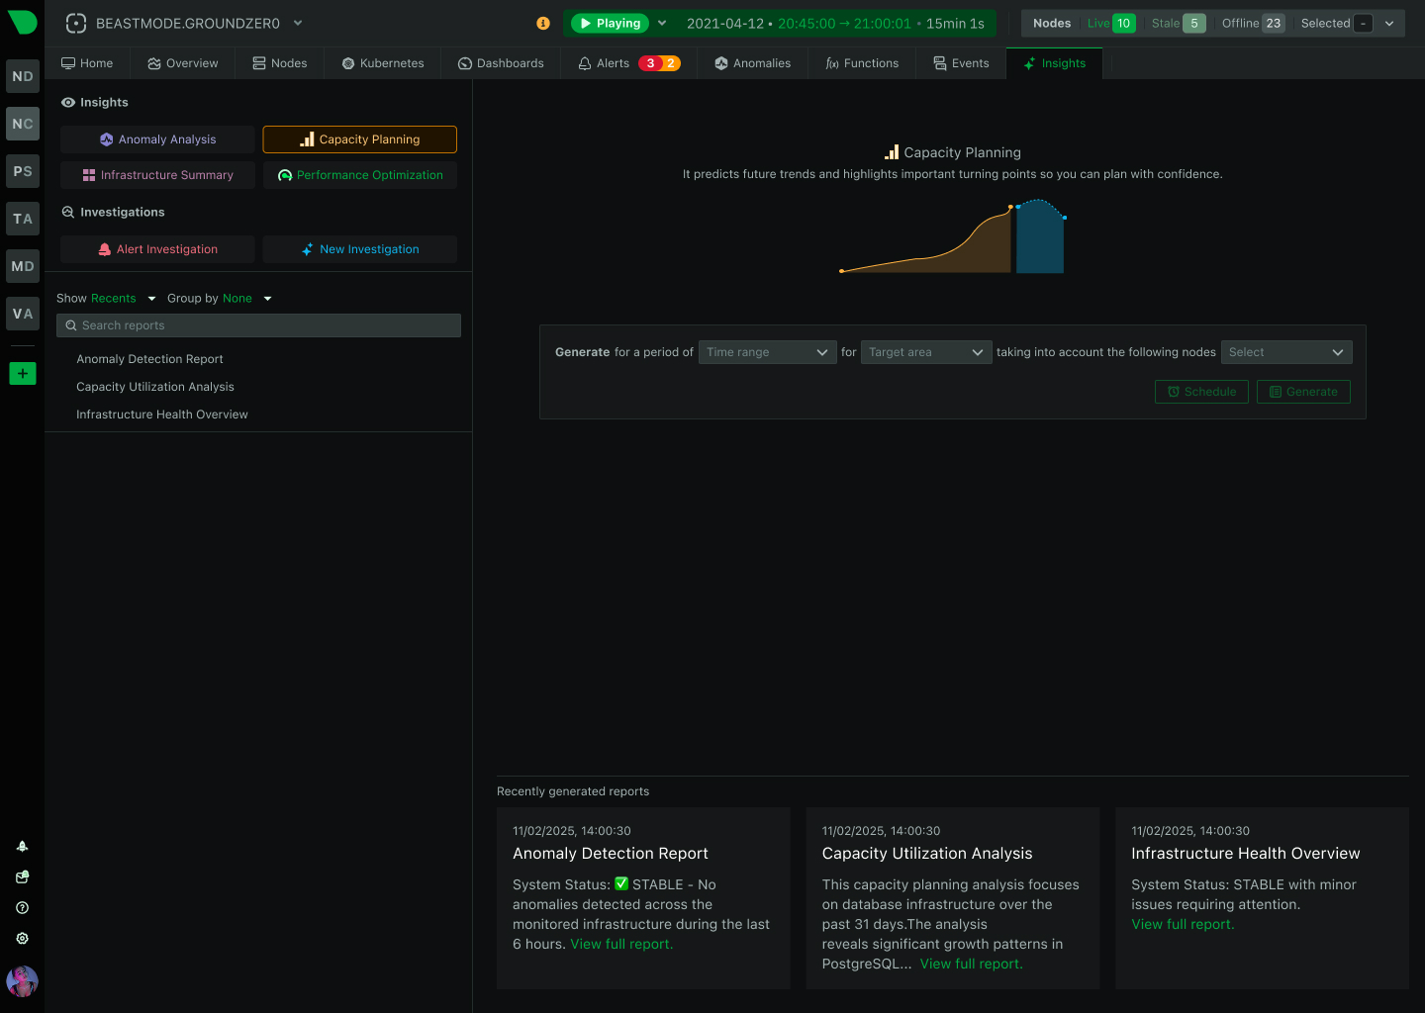Click the Generate report button

(1303, 391)
